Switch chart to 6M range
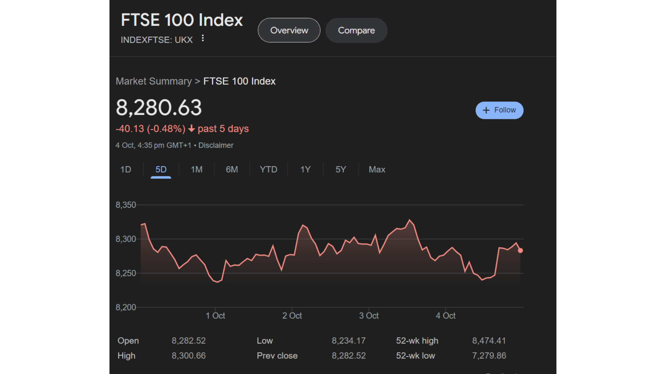The image size is (666, 374). [232, 169]
